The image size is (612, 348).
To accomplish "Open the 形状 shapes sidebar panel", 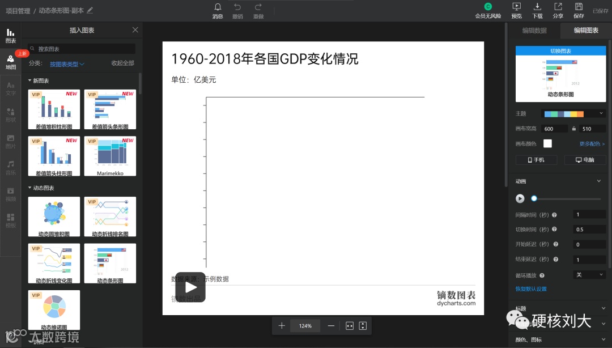I will coord(11,115).
